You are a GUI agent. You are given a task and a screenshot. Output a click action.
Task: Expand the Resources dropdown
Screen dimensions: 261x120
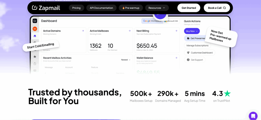click(157, 8)
